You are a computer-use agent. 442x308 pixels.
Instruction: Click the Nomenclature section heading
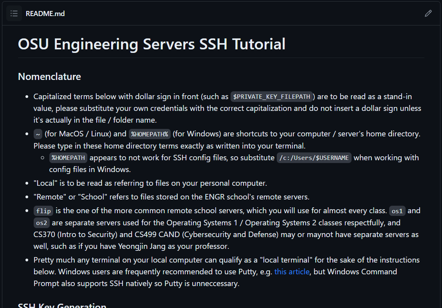tap(49, 76)
